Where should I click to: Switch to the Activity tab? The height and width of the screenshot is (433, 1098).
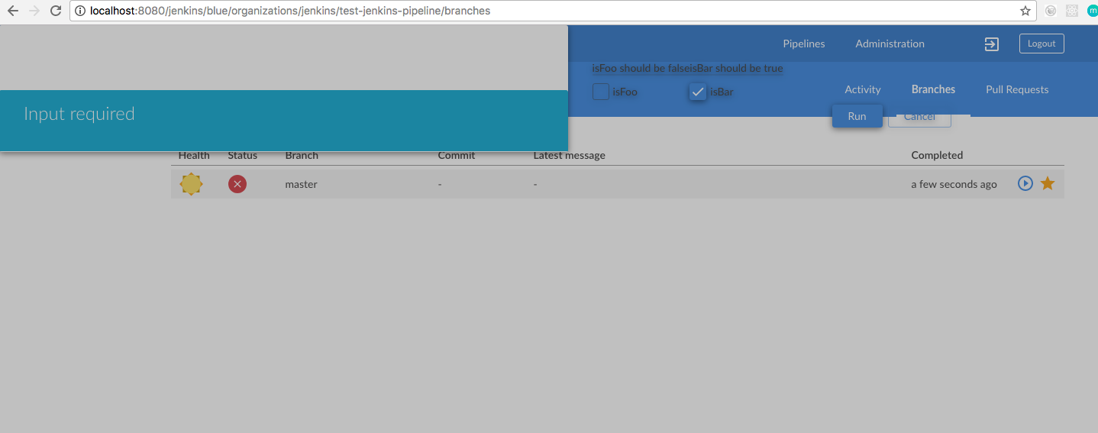(862, 89)
